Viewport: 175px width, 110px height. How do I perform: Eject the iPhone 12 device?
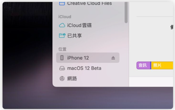113,58
